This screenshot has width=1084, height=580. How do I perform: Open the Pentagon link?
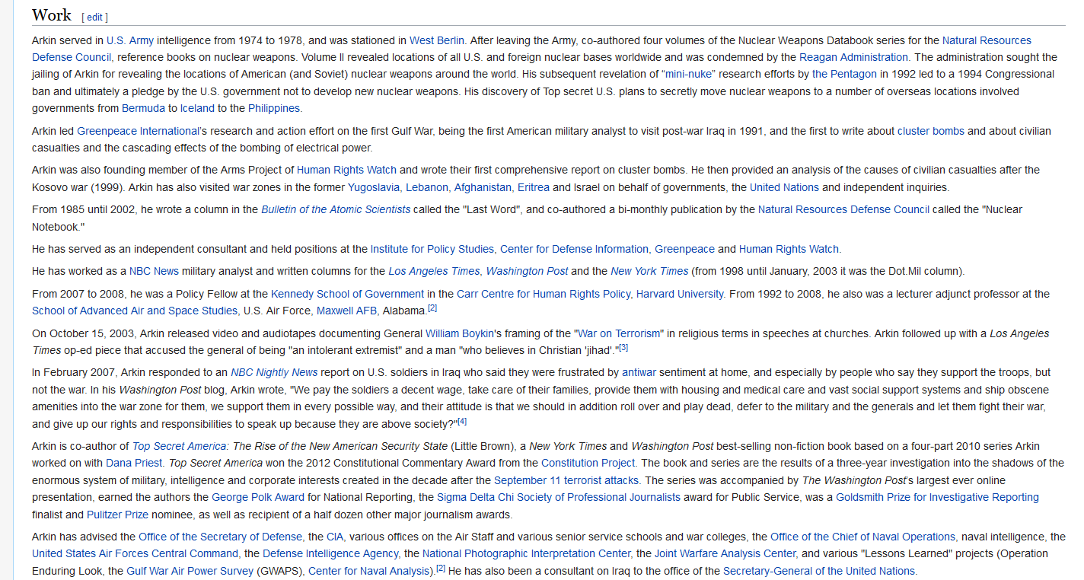tap(844, 74)
